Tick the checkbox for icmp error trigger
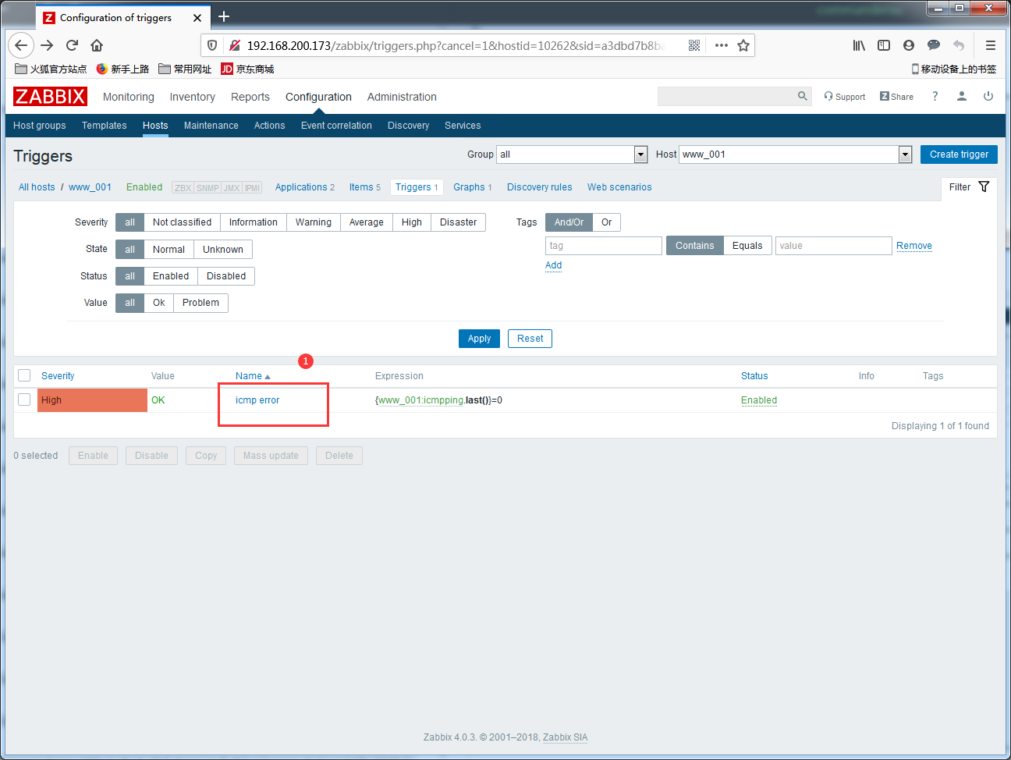Viewport: 1011px width, 760px height. (x=24, y=400)
